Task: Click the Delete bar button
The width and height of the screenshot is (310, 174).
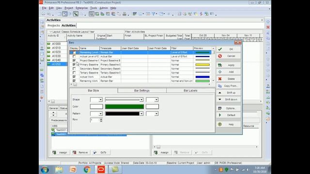Action: [x=229, y=79]
